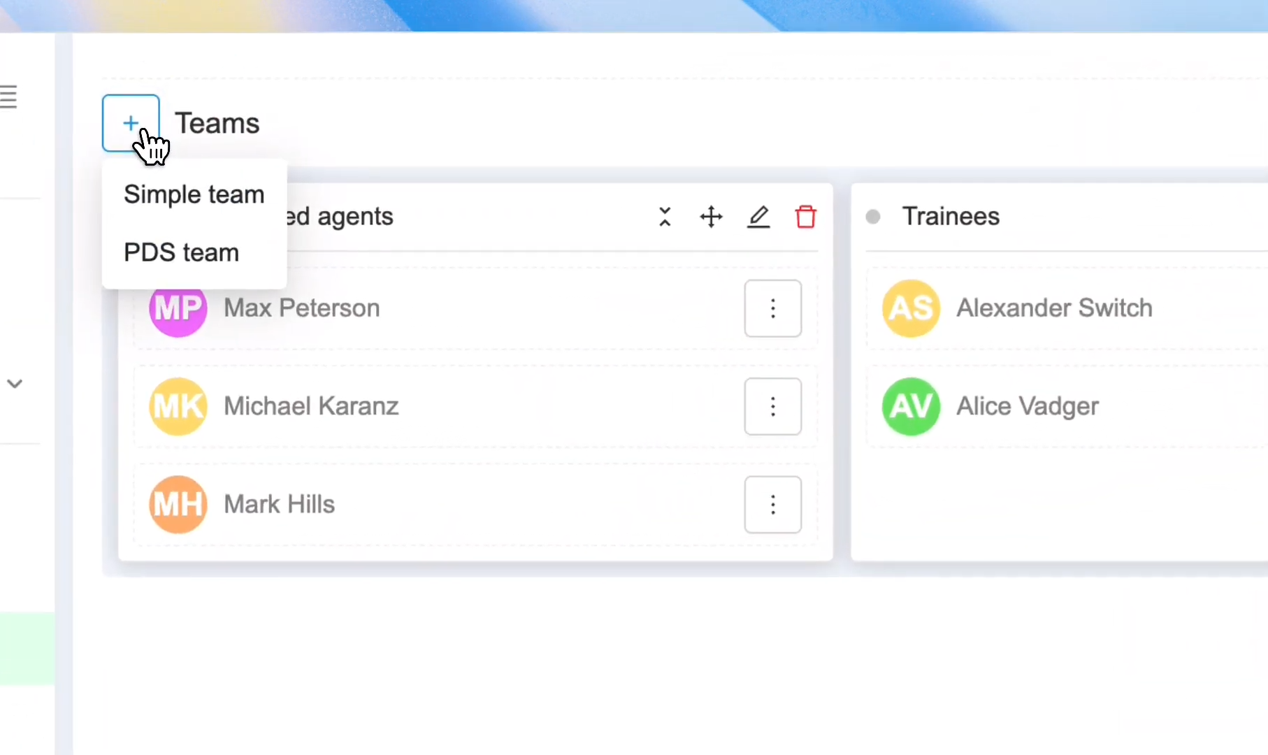This screenshot has height=755, width=1268.
Task: Select Simple team from the menu
Action: point(194,194)
